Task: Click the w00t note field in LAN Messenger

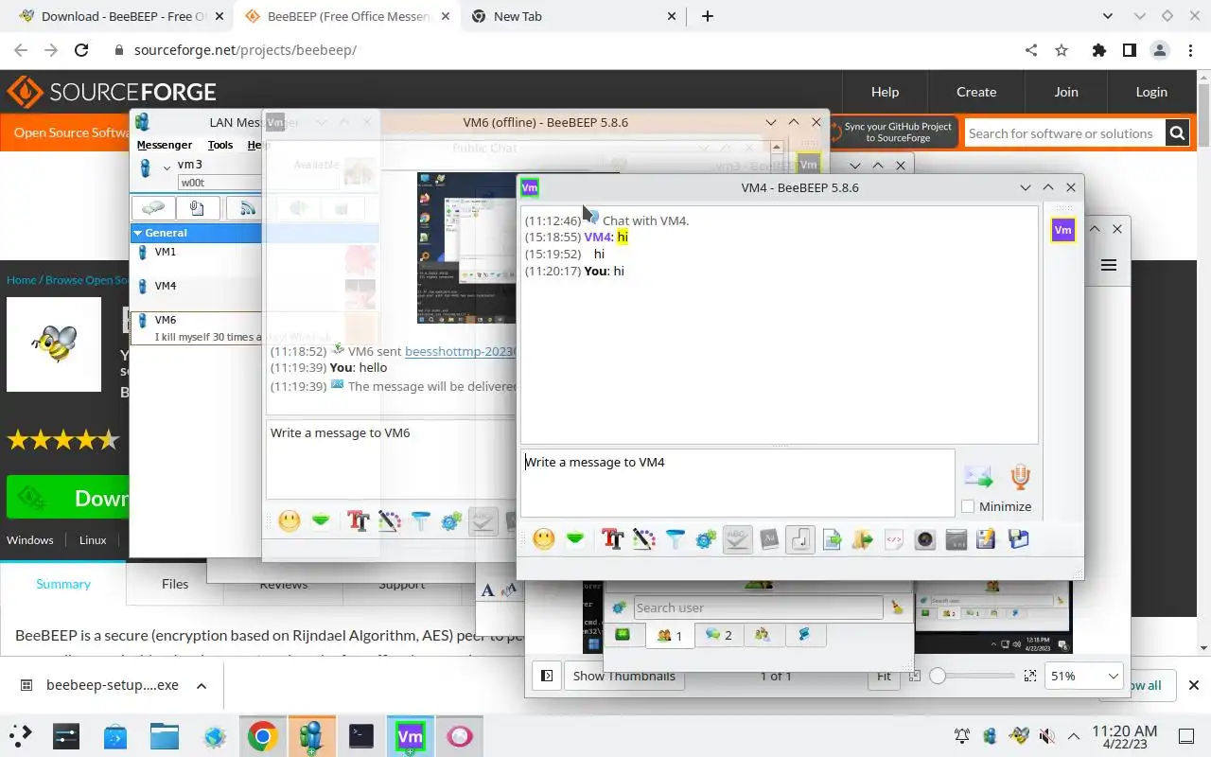Action: (x=219, y=183)
